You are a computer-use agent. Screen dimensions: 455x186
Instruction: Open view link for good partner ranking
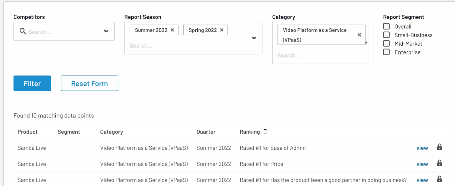(x=422, y=180)
